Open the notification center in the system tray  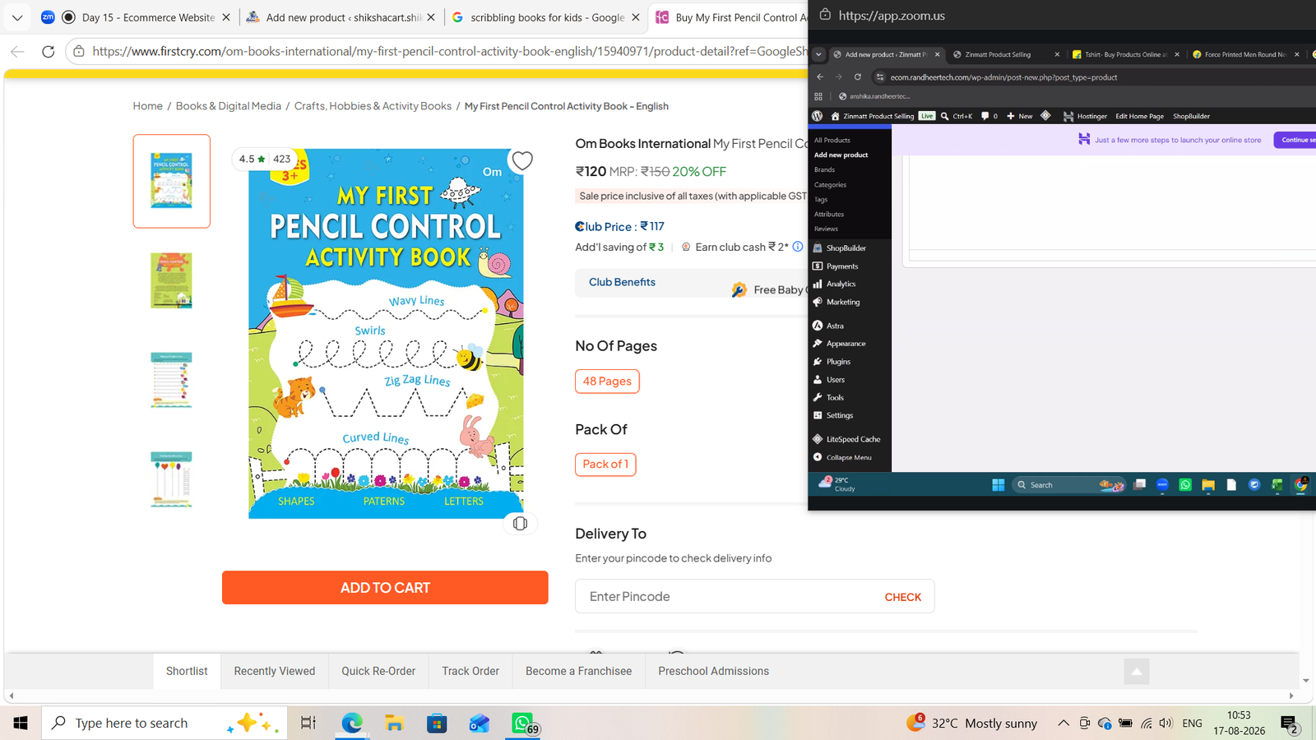click(x=1289, y=724)
